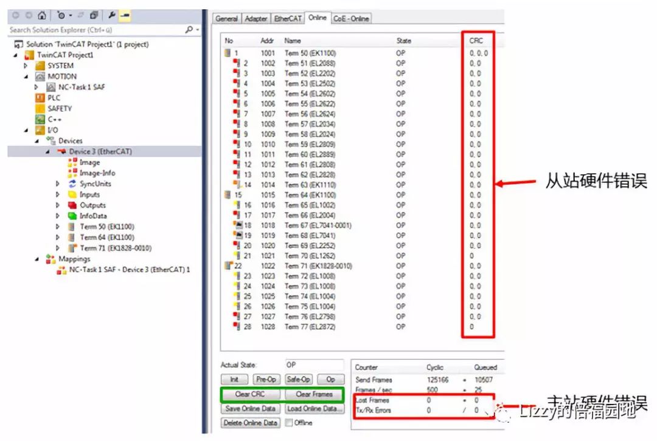Click the icon for Term 71 (EK1828-0010) row
657x441 pixels.
click(x=228, y=266)
